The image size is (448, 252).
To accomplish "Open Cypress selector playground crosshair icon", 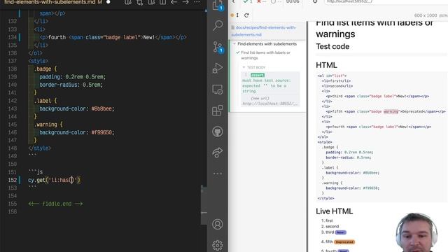I will pyautogui.click(x=315, y=1).
